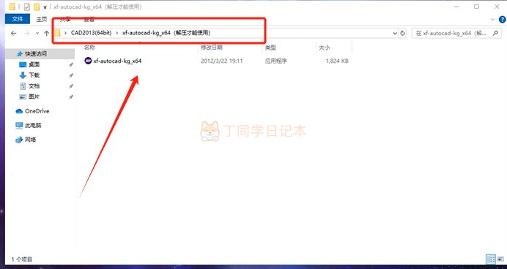Open the 文件 ribbon tab
Image resolution: width=507 pixels, height=269 pixels.
pos(18,19)
